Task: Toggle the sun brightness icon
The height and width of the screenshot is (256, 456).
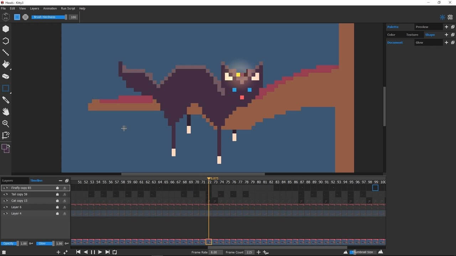Action: click(x=442, y=17)
